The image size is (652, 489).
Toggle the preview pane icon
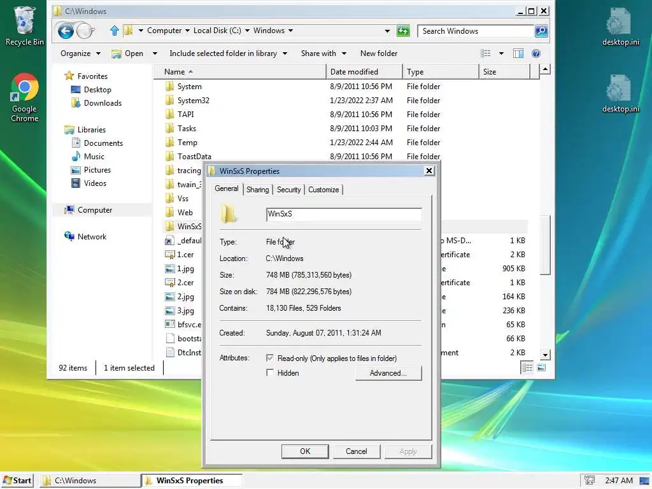(518, 53)
